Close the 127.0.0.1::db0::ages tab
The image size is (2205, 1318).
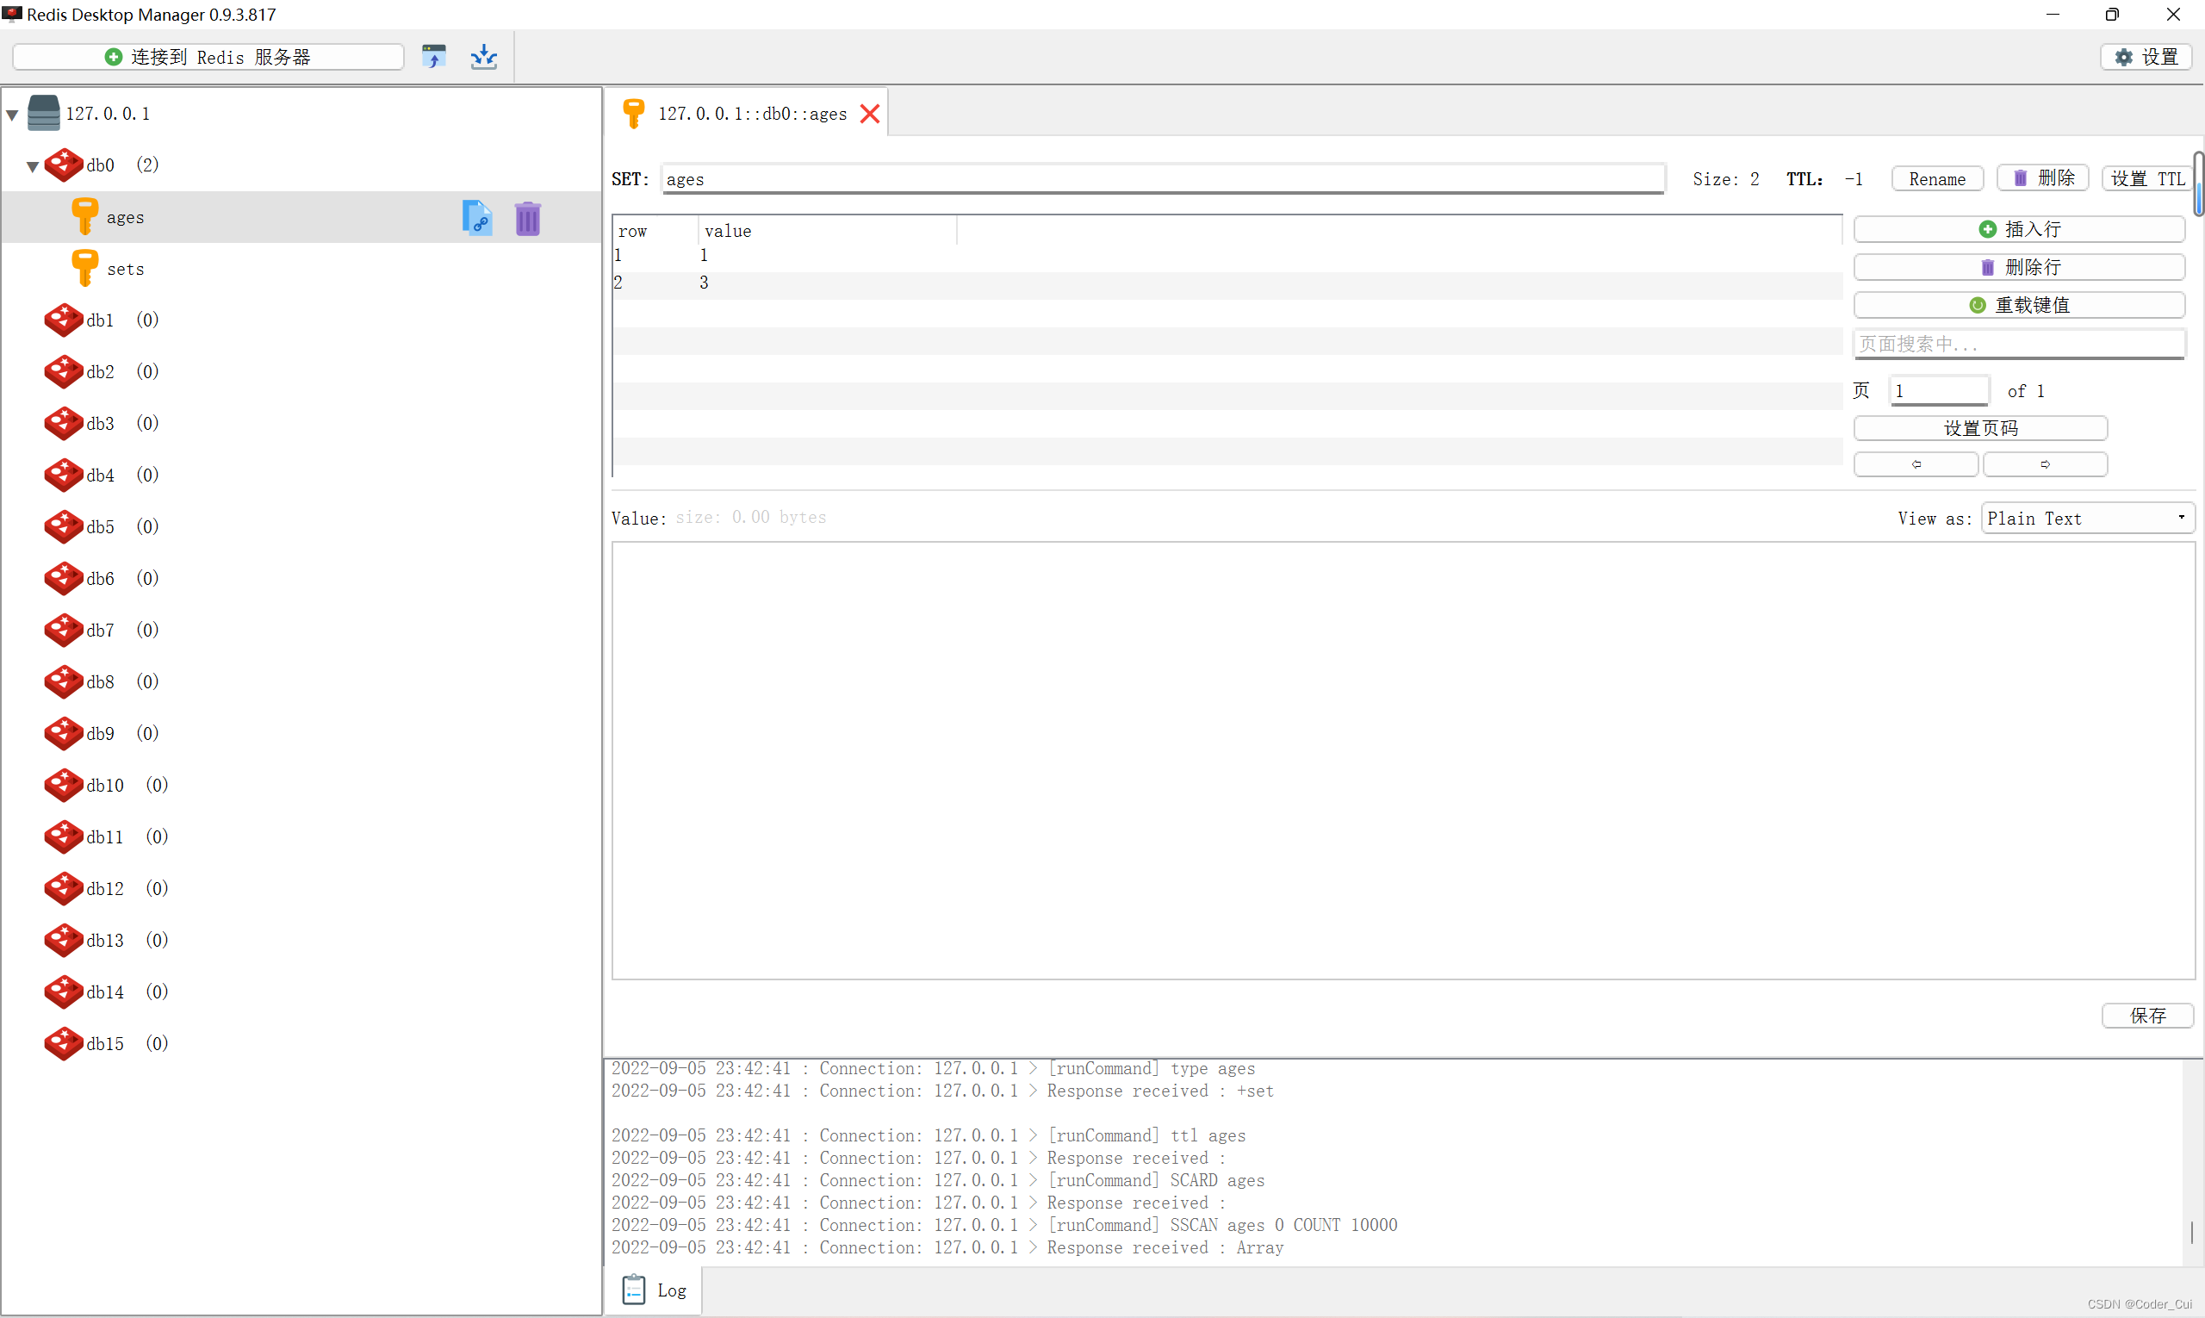870,114
